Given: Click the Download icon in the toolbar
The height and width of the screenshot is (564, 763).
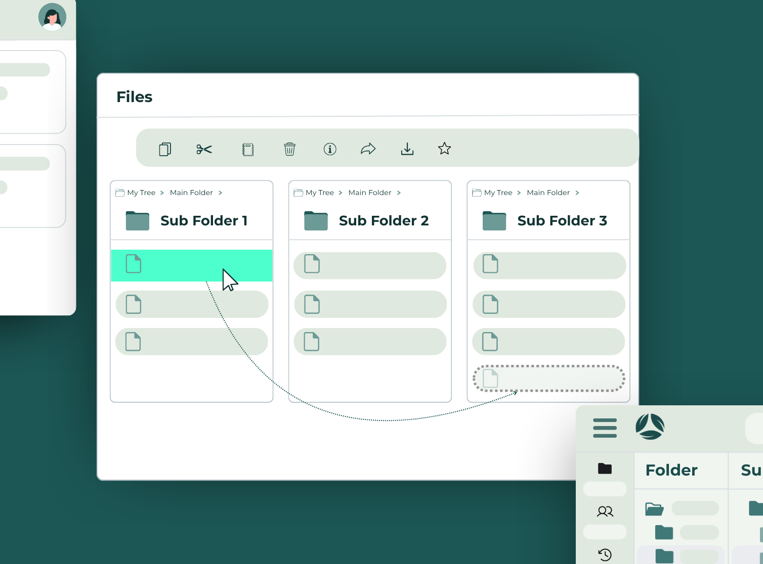Looking at the screenshot, I should pos(407,149).
